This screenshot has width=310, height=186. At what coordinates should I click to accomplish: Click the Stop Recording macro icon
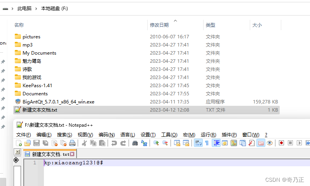point(290,143)
